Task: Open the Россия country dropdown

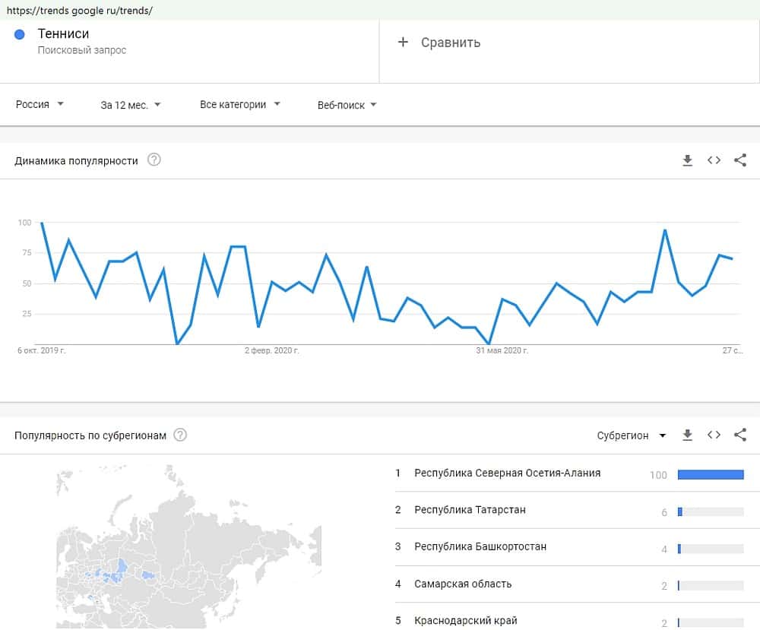Action: (40, 104)
